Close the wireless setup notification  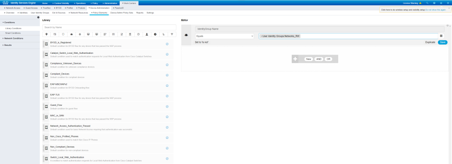click(x=449, y=8)
